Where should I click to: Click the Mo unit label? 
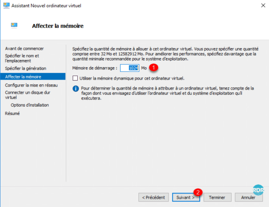tap(144, 68)
